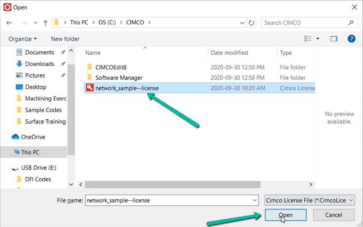Click the Desktop monitor icon

pyautogui.click(x=19, y=87)
